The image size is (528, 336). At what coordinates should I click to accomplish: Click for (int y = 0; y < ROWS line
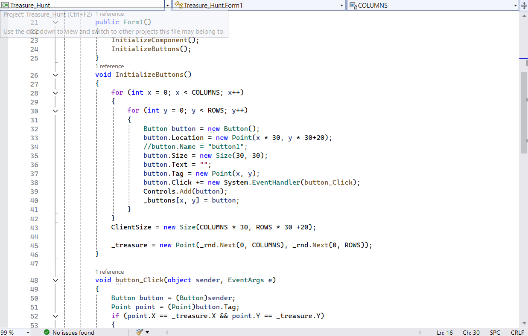pos(187,110)
